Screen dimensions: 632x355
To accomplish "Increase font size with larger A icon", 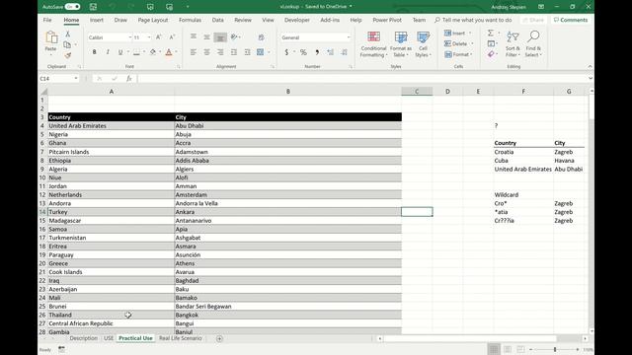I will (158, 37).
